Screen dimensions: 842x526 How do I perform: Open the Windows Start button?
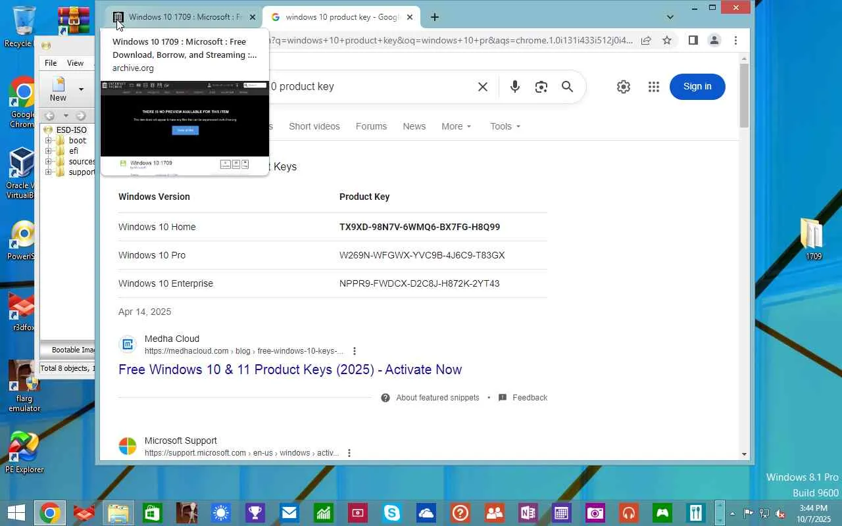16,513
